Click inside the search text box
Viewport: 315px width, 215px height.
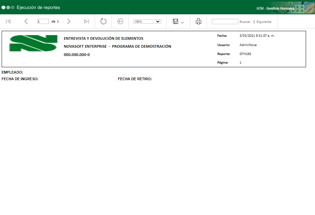click(225, 21)
